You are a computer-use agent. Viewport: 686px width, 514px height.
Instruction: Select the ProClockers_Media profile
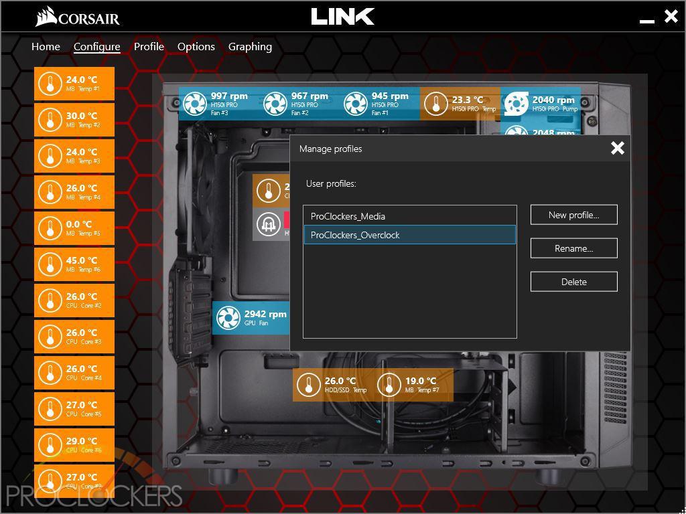(410, 216)
